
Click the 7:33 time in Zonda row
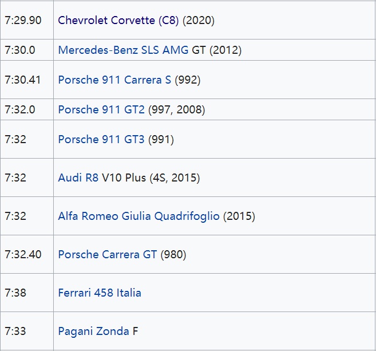[15, 331]
